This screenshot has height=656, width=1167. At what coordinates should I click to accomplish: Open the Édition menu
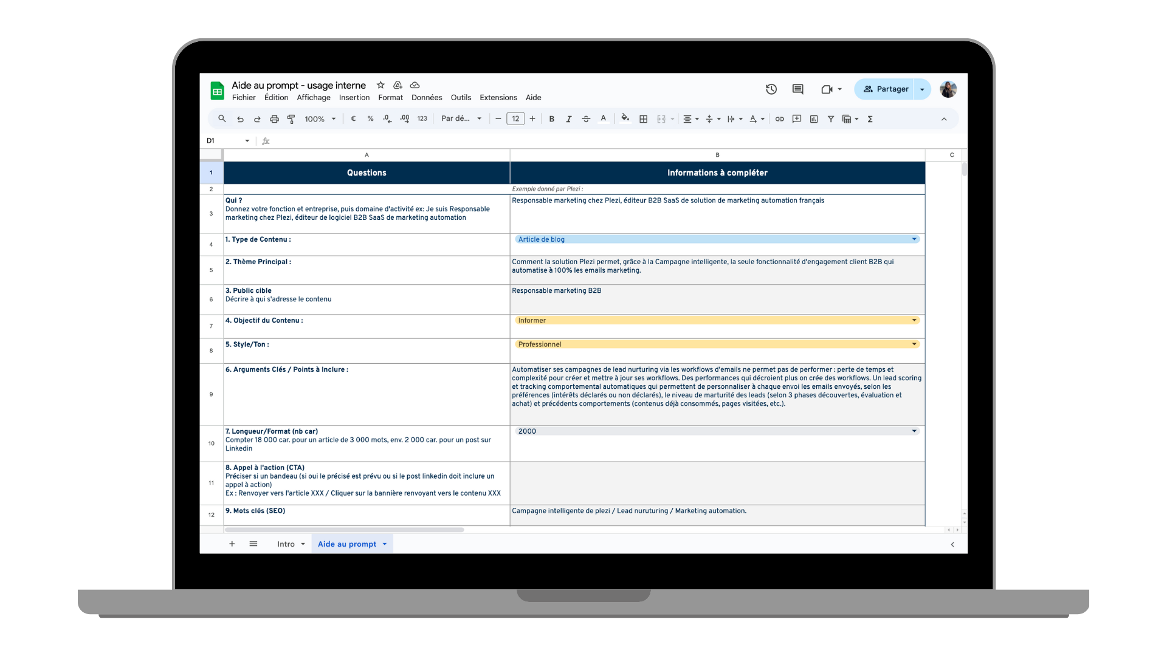point(276,97)
